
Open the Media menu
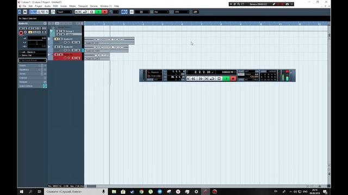(72, 6)
